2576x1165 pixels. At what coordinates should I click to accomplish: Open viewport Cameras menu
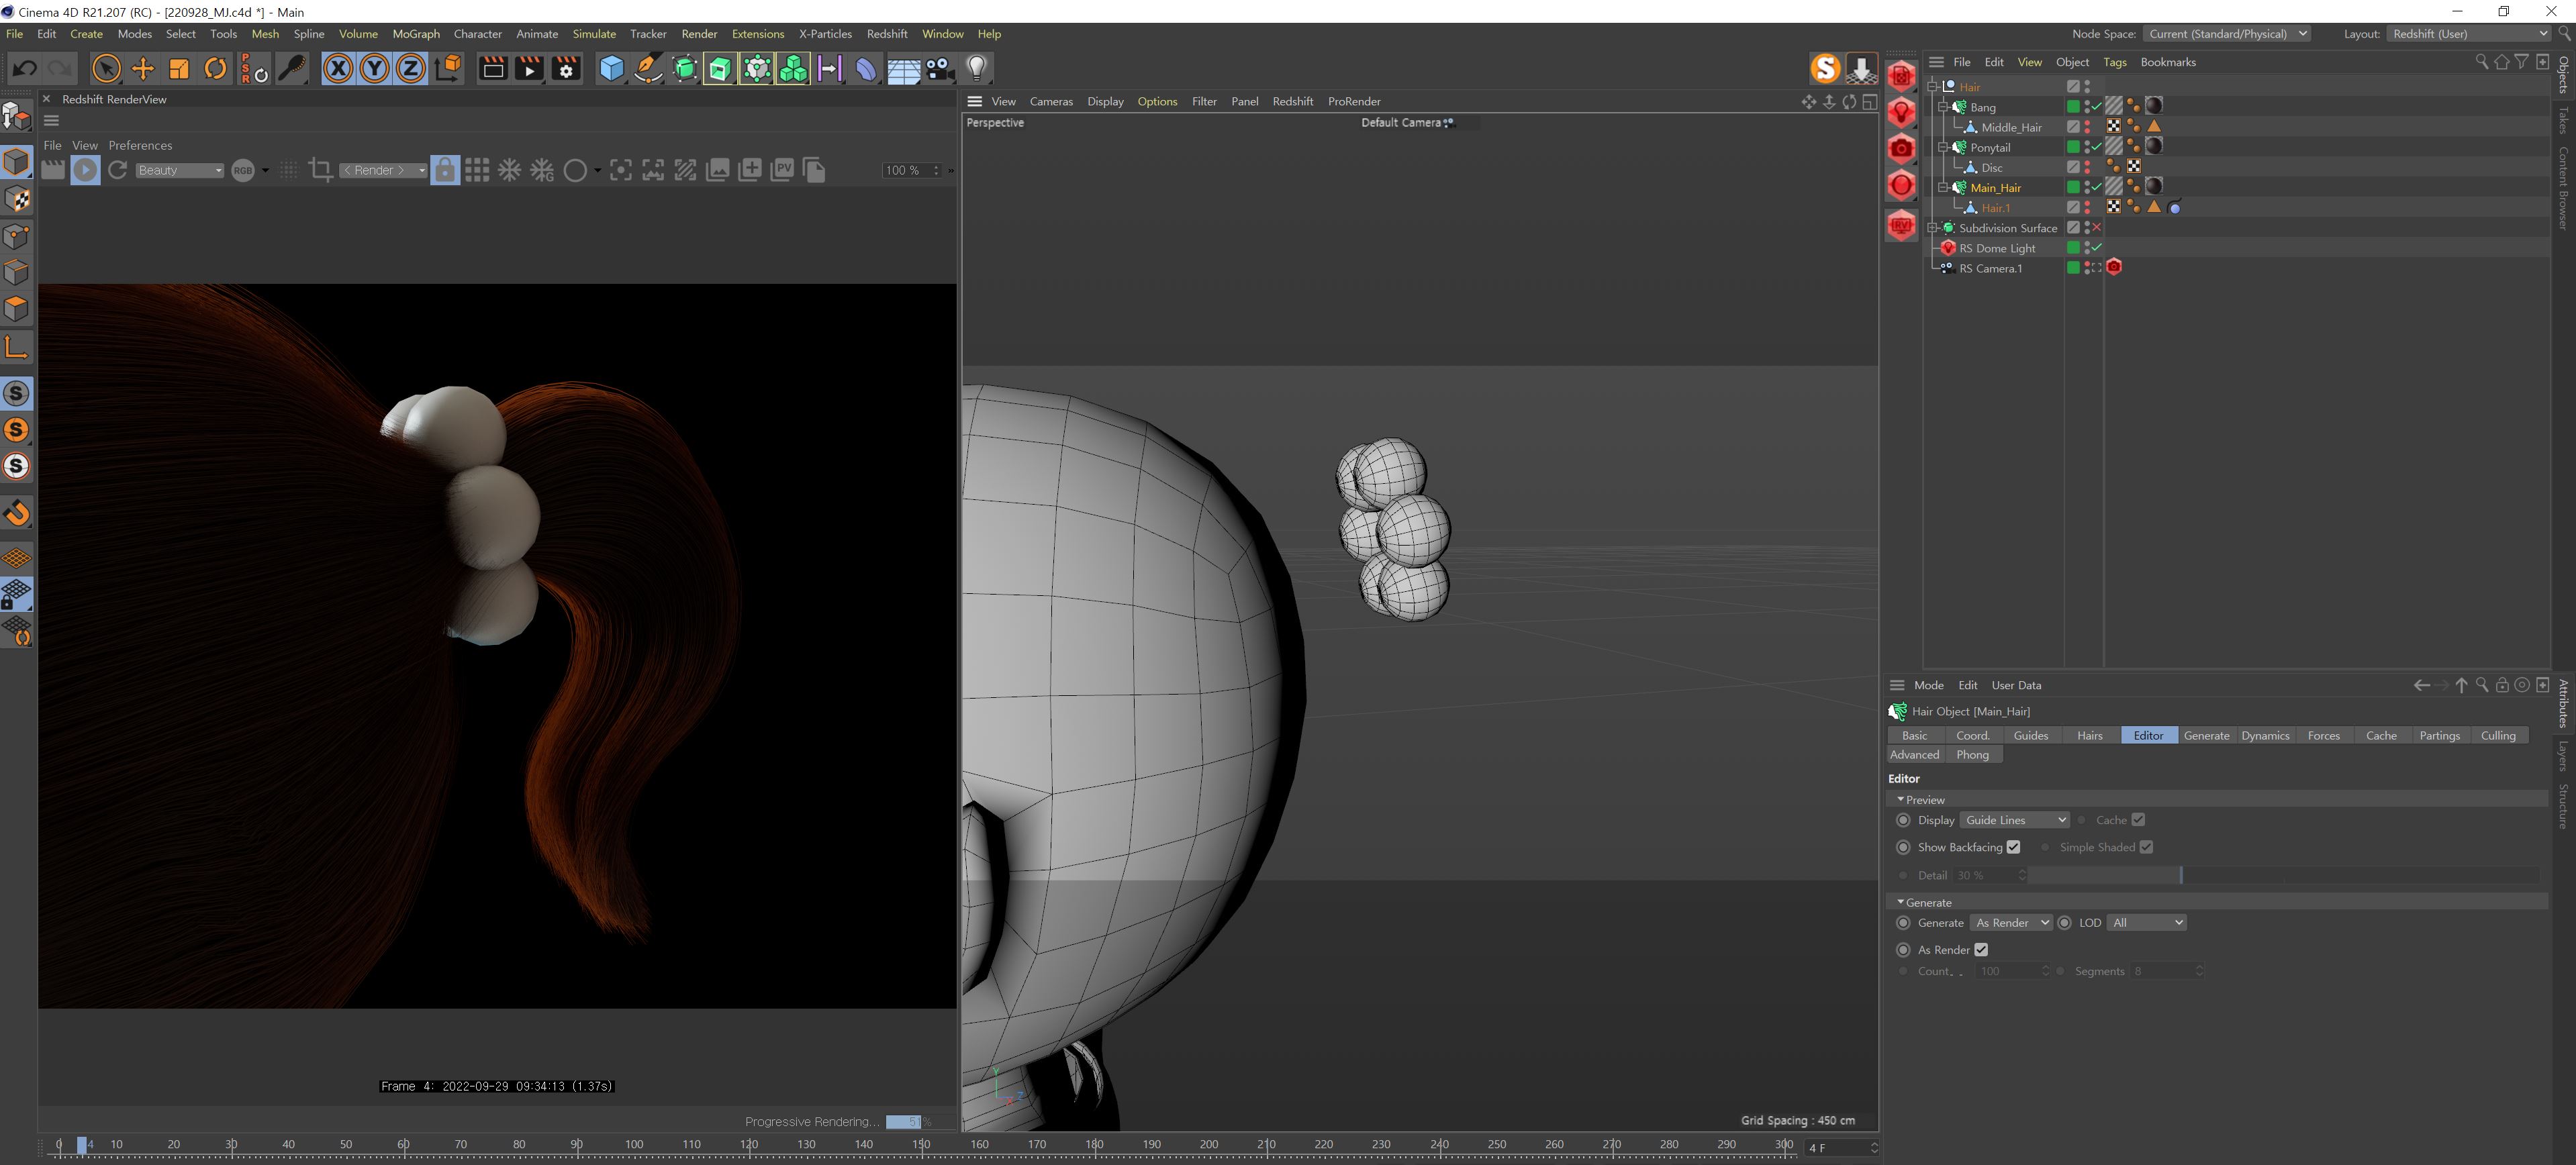[1051, 101]
